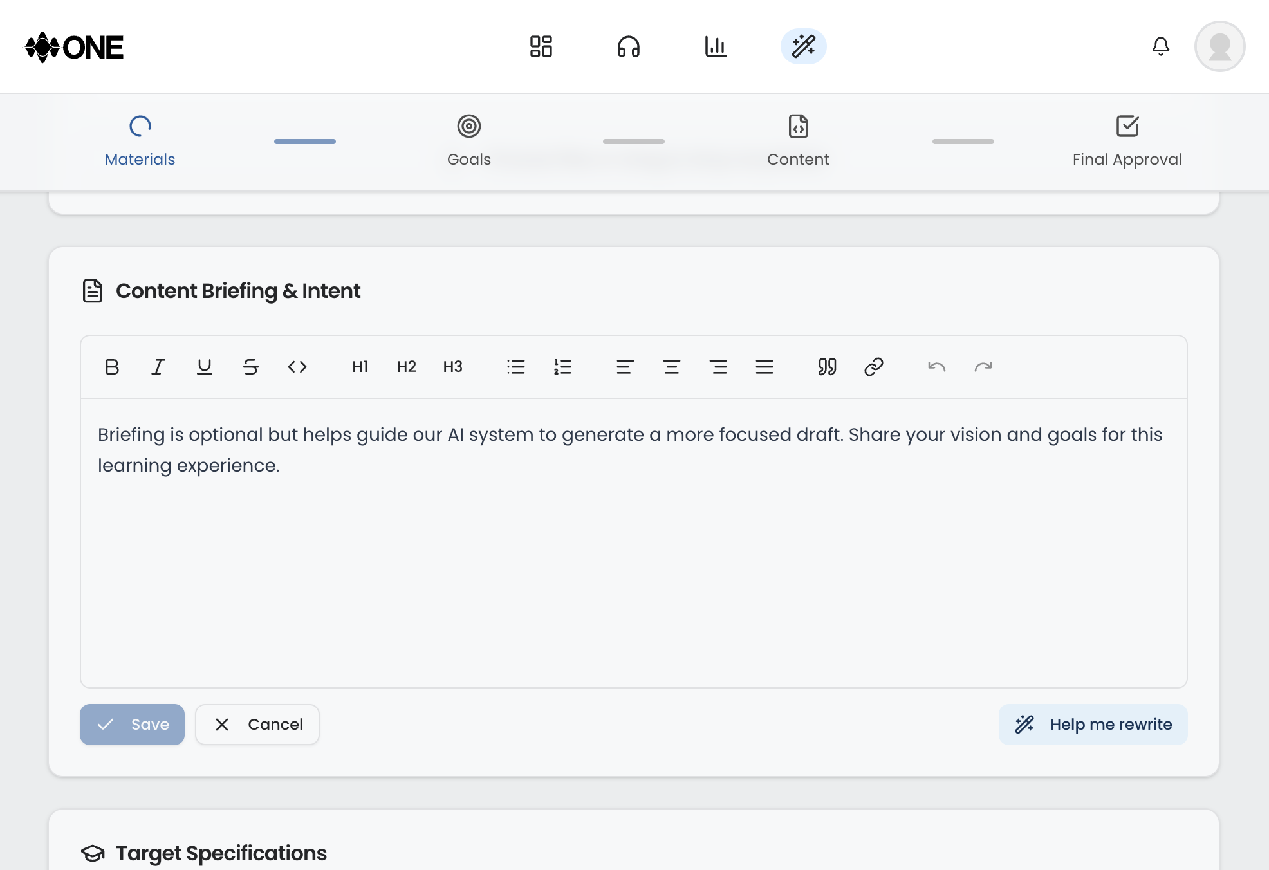Viewport: 1269px width, 870px height.
Task: Select the AI magic wand icon
Action: (x=803, y=46)
